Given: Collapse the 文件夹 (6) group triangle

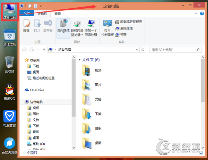Looking at the screenshot, I should [x=79, y=60].
